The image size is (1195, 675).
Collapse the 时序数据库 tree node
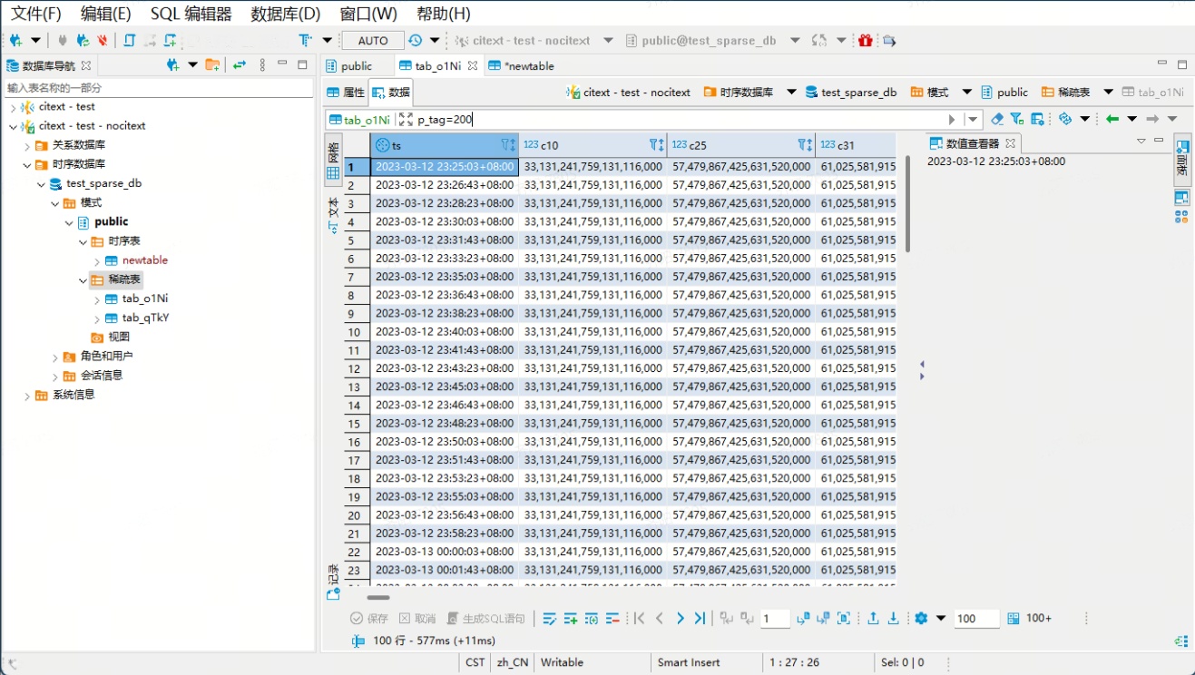click(x=27, y=164)
